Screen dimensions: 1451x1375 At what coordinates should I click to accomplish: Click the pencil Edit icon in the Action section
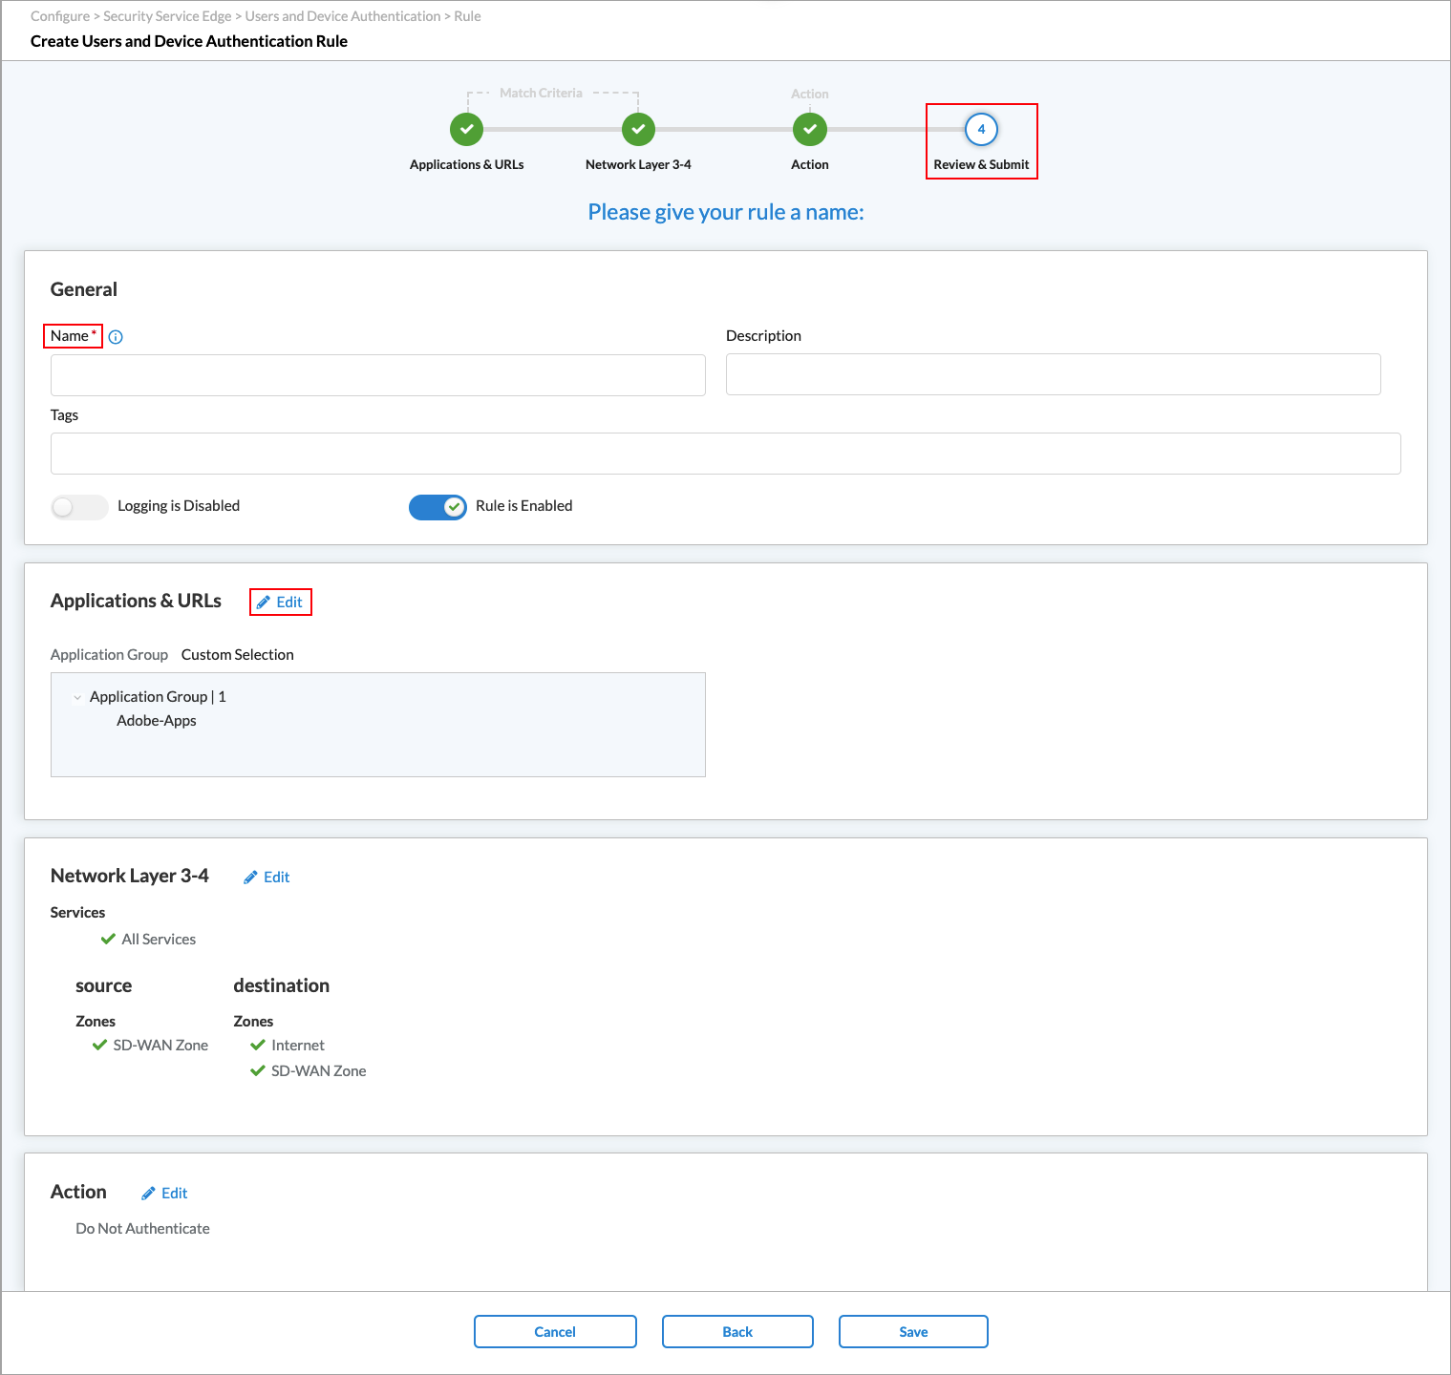(148, 1193)
